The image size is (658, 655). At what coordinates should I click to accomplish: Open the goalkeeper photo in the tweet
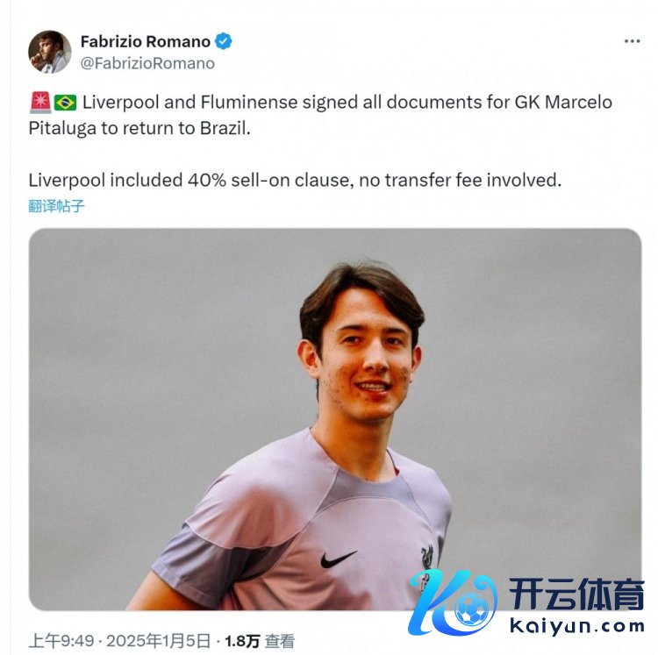pos(335,419)
